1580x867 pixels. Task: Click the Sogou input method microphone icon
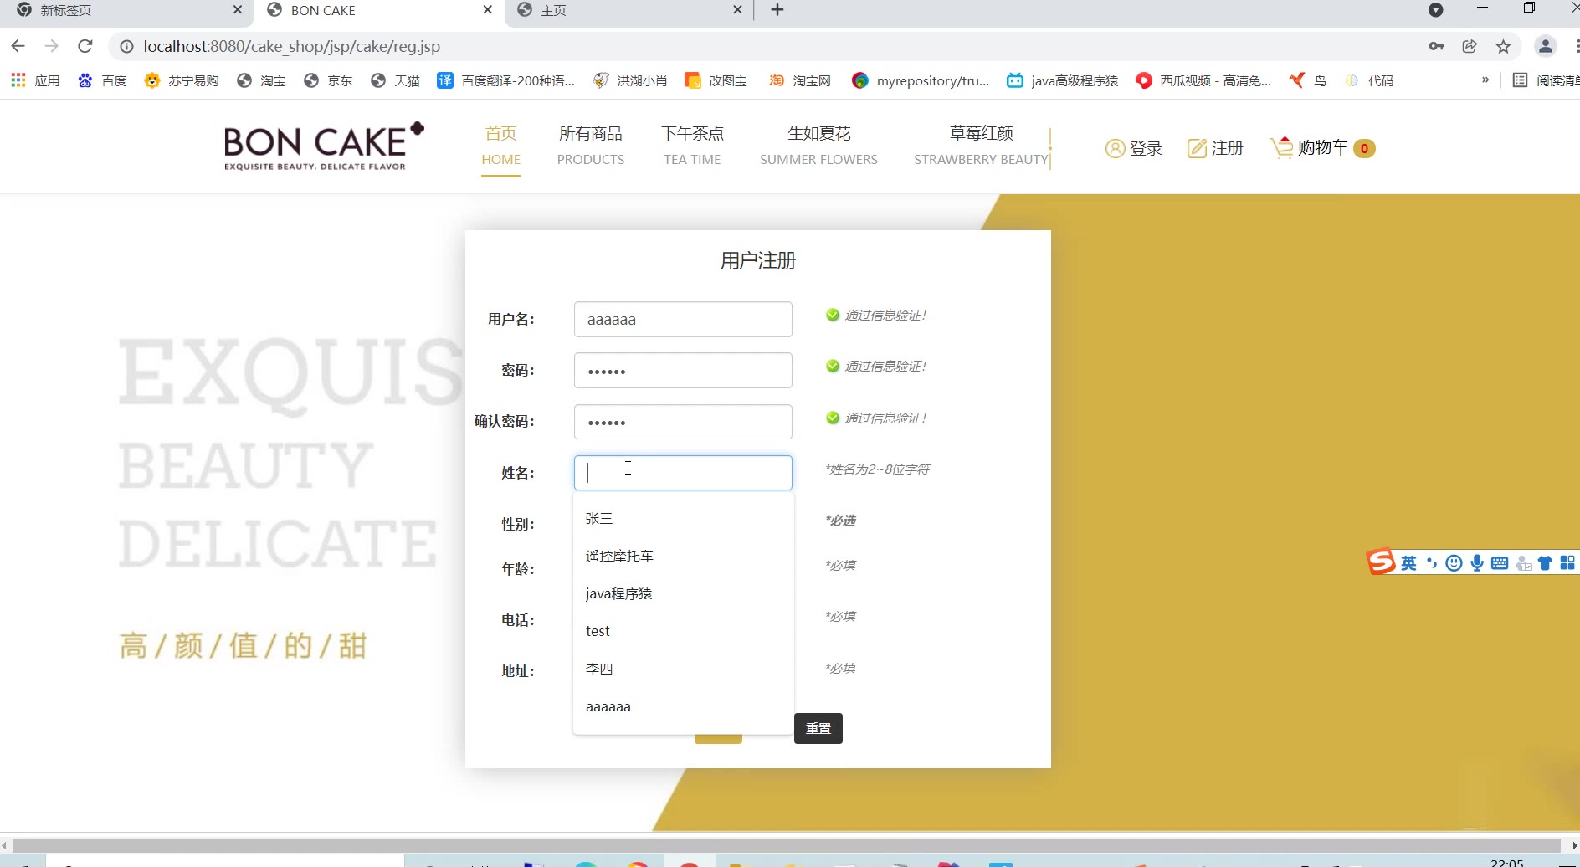coord(1477,563)
